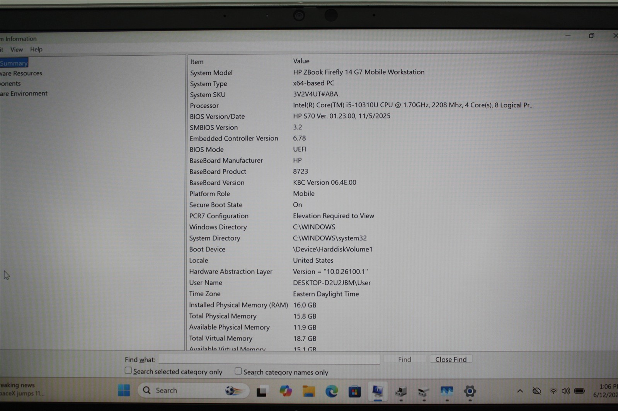Launch Microsoft Edge from the taskbar
The width and height of the screenshot is (618, 411).
click(x=331, y=391)
